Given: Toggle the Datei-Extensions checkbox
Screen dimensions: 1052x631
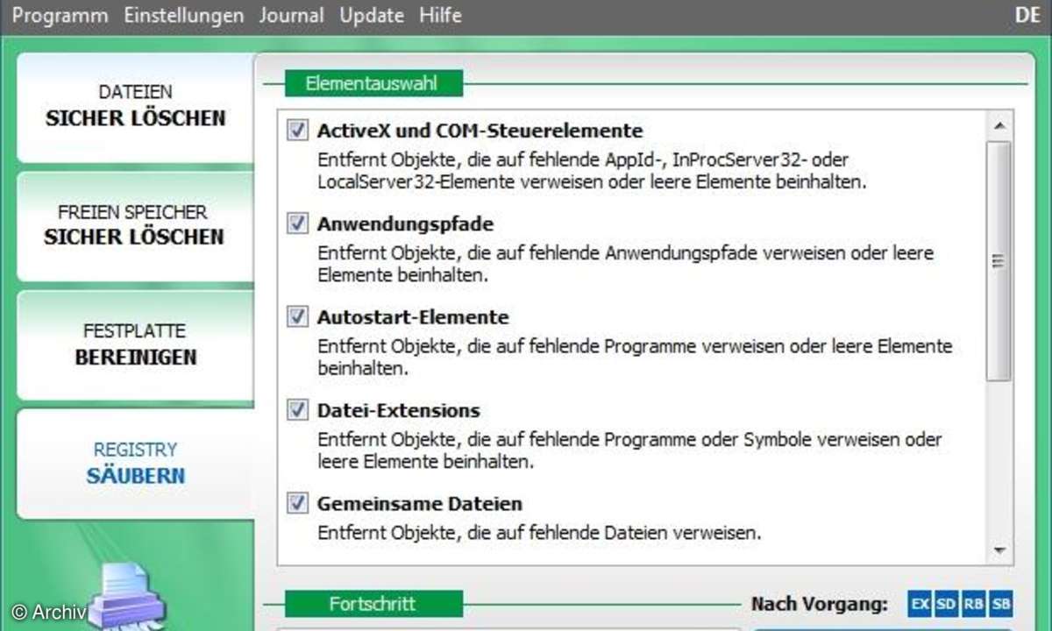Looking at the screenshot, I should point(298,410).
